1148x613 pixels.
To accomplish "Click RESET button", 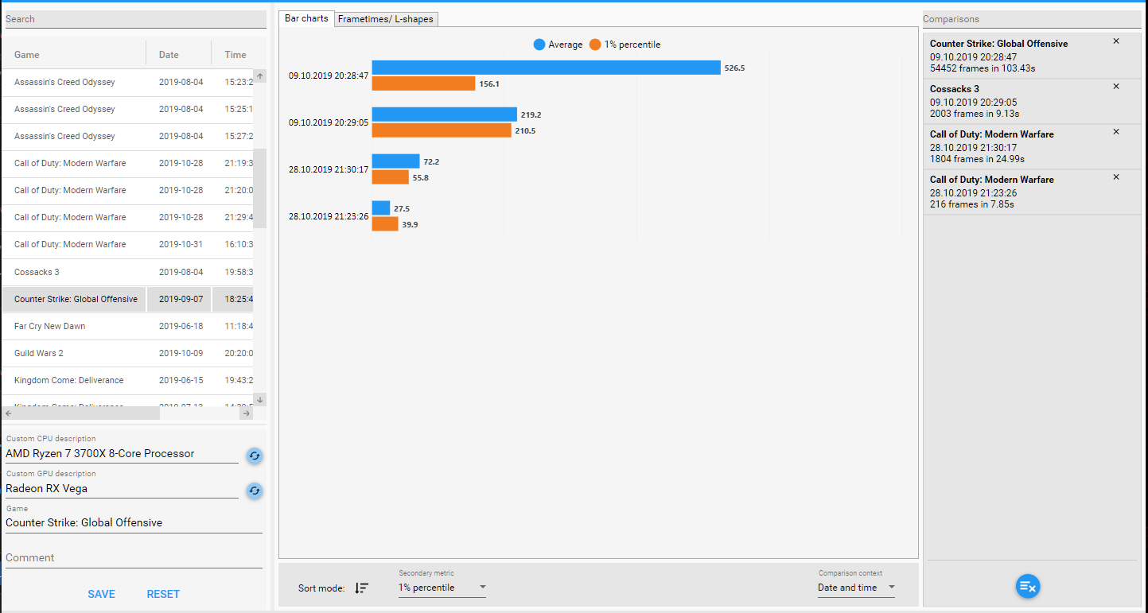I will coord(163,594).
